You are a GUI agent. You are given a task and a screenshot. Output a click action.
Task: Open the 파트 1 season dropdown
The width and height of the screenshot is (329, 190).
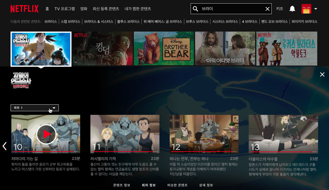point(35,108)
